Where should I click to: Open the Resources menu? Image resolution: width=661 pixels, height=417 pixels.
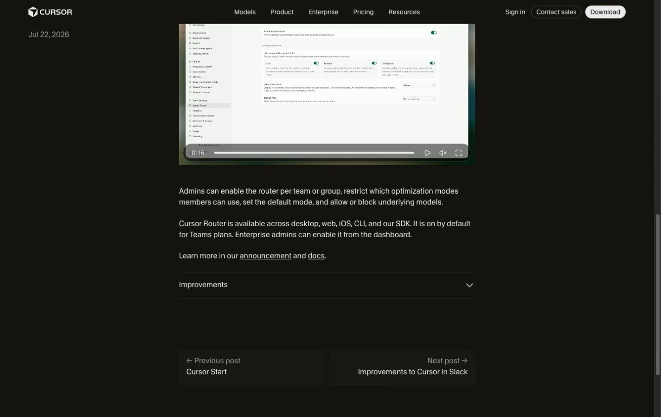[404, 12]
